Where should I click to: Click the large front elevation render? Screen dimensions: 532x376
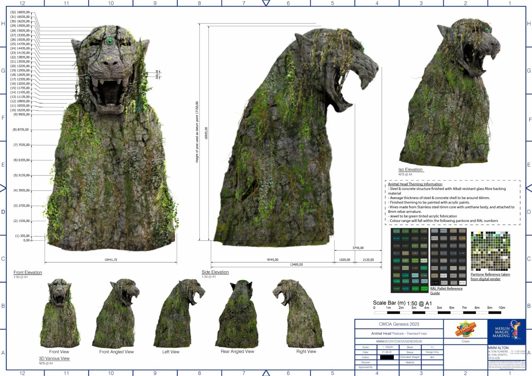(x=112, y=138)
